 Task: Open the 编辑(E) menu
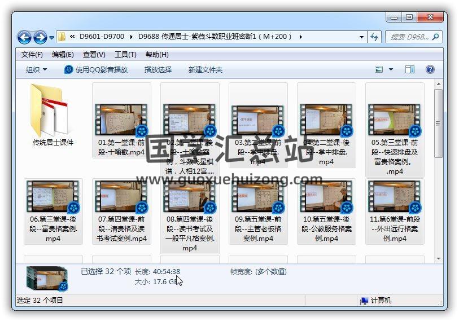(63, 55)
